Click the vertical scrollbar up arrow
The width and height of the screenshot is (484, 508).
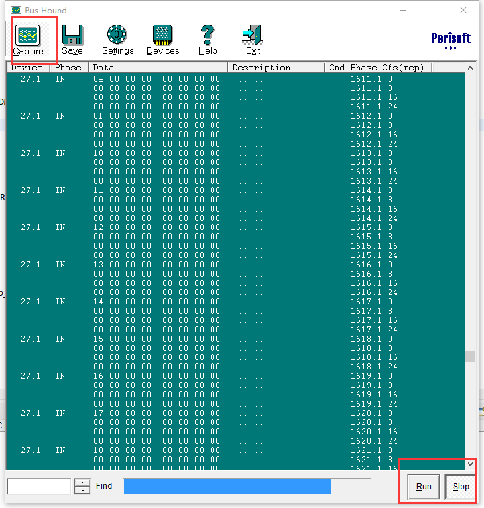point(470,68)
